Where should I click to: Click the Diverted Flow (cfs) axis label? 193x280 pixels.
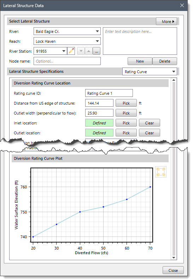pos(92,253)
